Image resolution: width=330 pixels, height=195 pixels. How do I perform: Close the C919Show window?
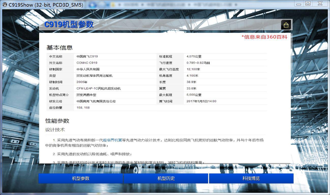320,4
